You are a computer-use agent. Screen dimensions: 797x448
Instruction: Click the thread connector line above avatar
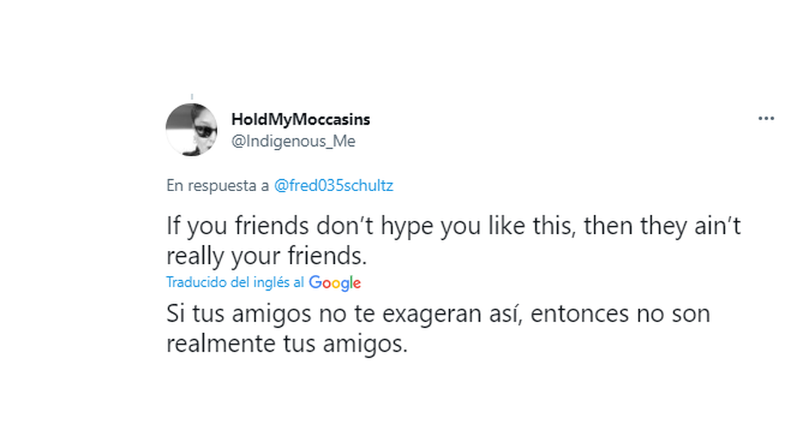191,97
